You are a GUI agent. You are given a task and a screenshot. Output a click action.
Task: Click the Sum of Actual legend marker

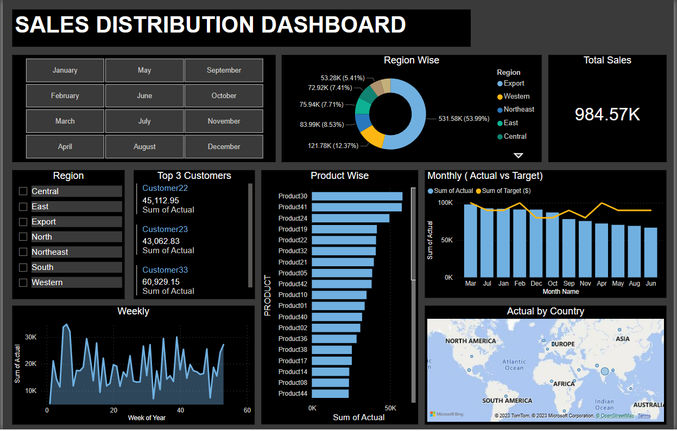click(431, 191)
